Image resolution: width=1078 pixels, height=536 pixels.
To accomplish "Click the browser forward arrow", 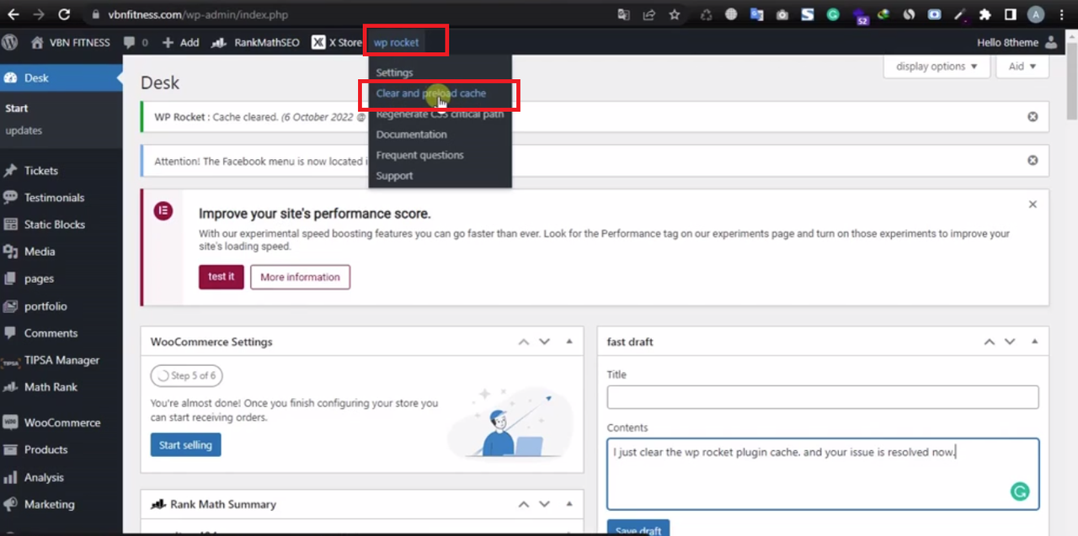I will 39,14.
